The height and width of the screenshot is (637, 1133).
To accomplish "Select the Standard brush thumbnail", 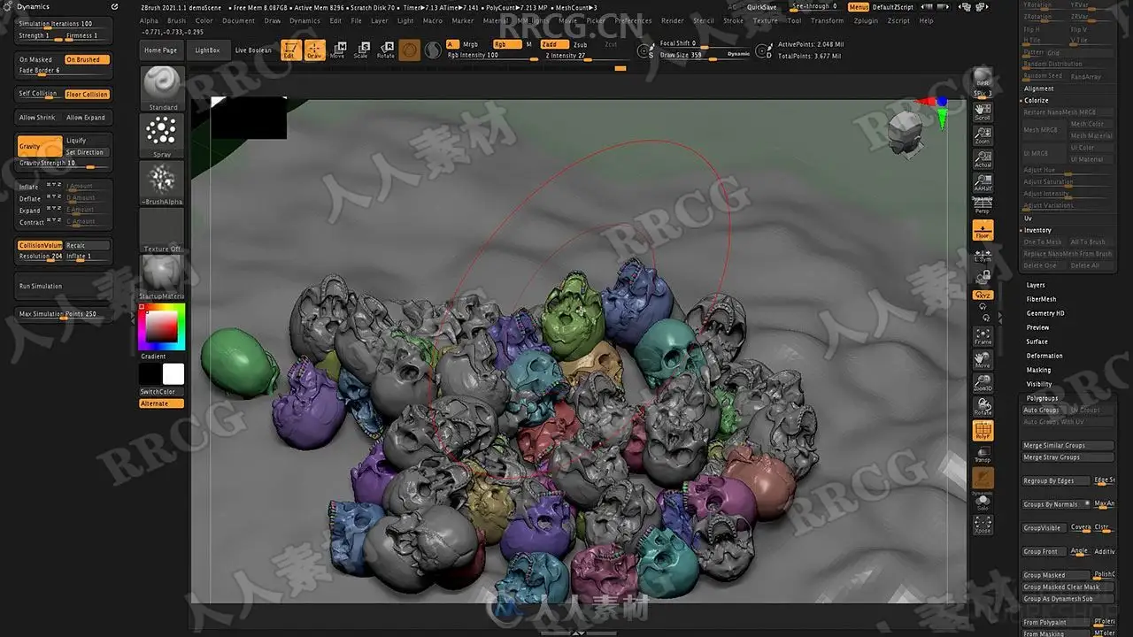I will point(162,88).
